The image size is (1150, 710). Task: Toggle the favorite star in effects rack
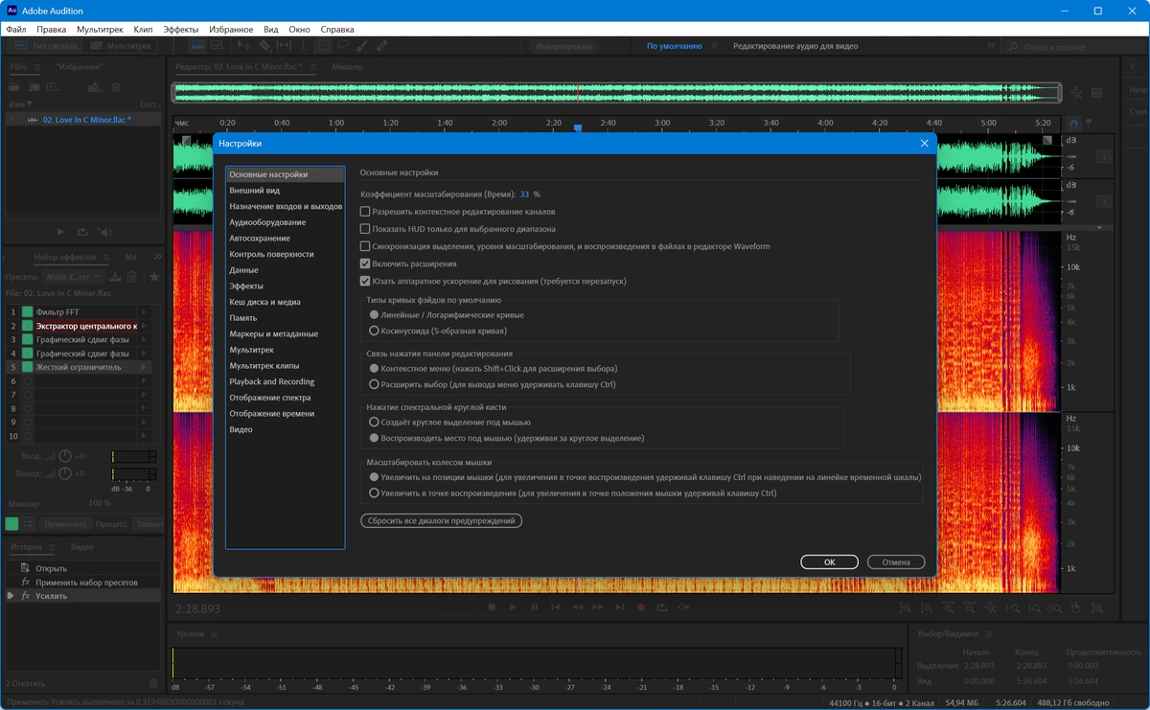[x=154, y=277]
